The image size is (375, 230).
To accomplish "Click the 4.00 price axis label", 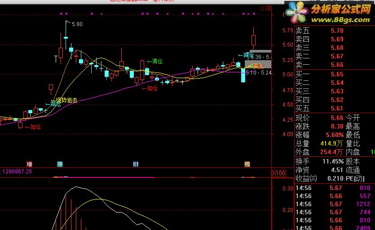I will [288, 134].
